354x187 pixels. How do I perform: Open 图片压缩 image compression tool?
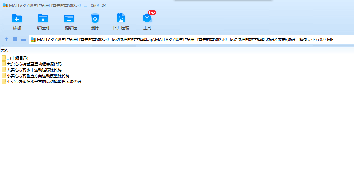121,22
